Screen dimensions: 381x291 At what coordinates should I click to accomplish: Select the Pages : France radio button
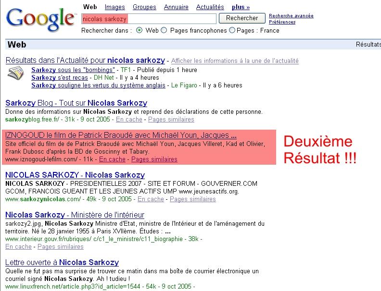pos(232,30)
